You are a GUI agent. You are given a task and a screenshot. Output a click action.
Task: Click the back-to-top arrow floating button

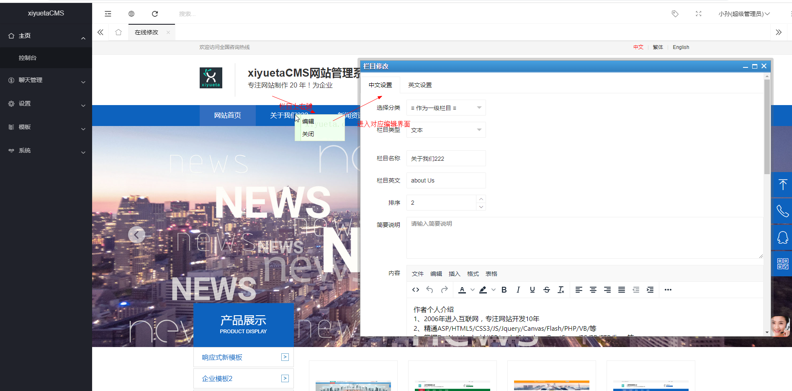pyautogui.click(x=782, y=185)
